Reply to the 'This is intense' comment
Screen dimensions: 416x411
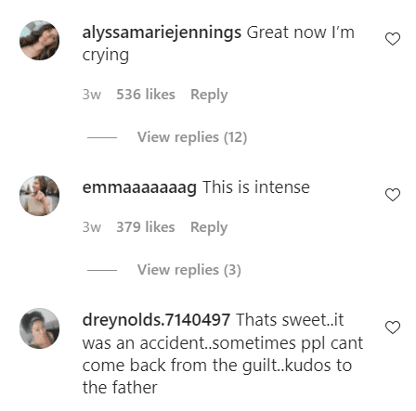(209, 227)
